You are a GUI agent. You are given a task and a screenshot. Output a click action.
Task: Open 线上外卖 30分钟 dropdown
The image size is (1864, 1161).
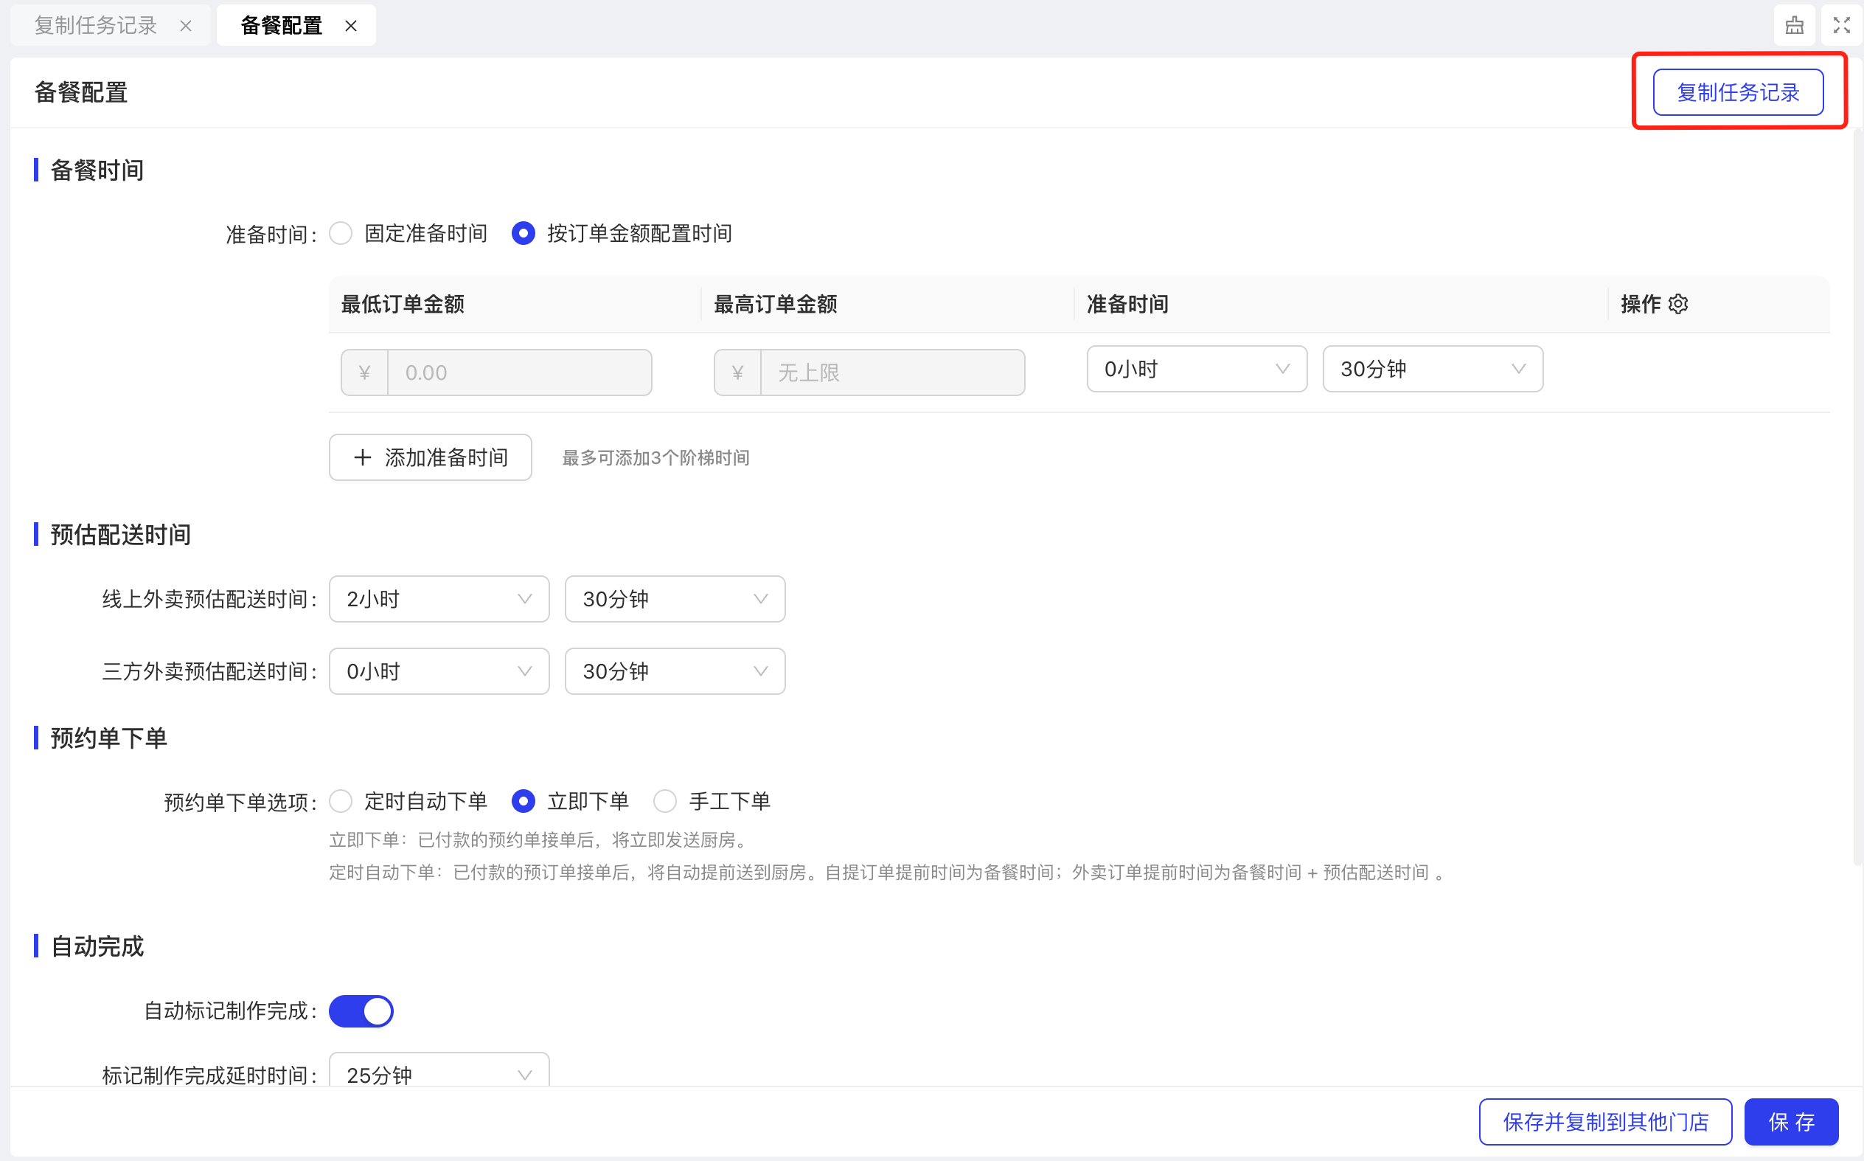675,599
